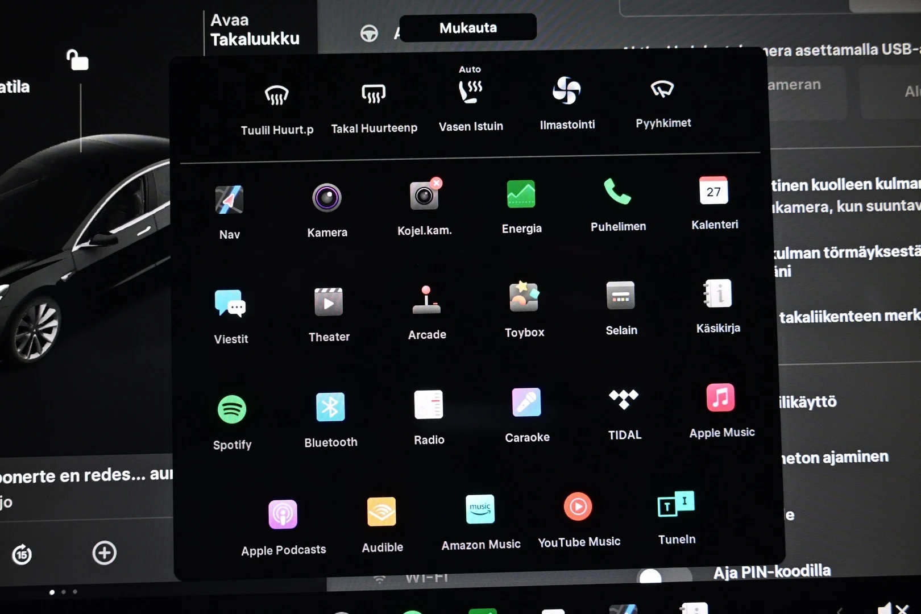
Task: Open the Kalenteri calendar app
Action: (x=714, y=190)
